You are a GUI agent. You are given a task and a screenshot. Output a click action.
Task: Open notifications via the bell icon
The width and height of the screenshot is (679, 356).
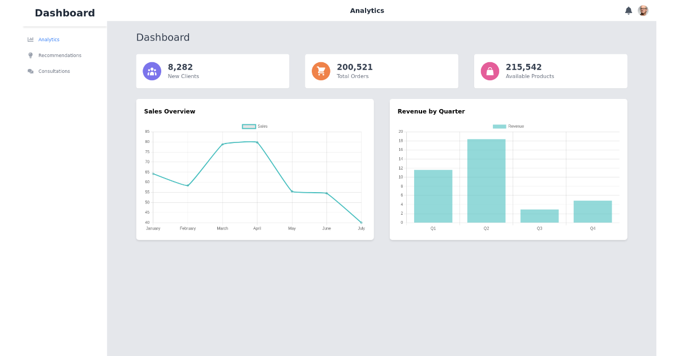coord(628,10)
